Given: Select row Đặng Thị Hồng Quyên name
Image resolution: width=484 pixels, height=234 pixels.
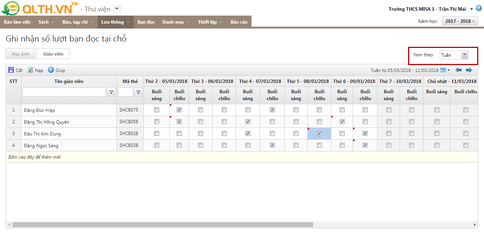Looking at the screenshot, I should coord(46,122).
